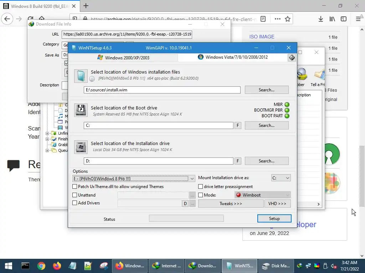Open the VHD >>> options
This screenshot has height=273, width=365.
pos(277,204)
